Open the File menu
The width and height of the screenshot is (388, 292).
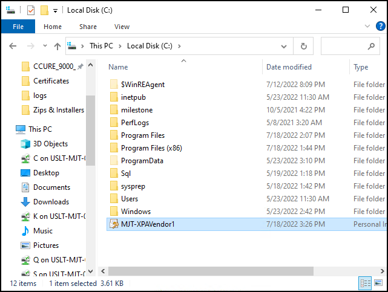(x=18, y=27)
